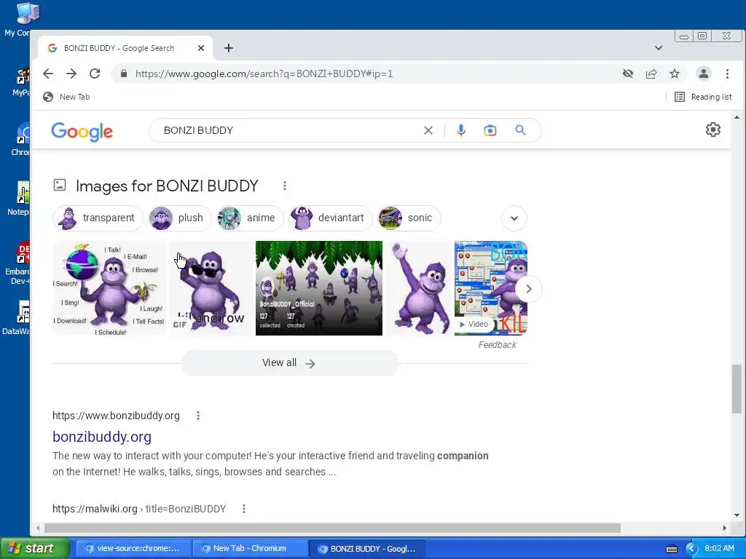Viewport: 746px width, 559px height.
Task: Open the three-dot menu next to malwiki.org result
Action: pos(243,509)
